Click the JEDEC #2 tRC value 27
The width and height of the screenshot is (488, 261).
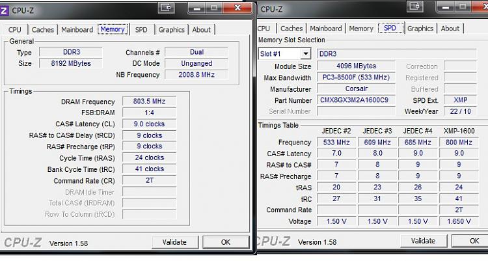tap(336, 199)
